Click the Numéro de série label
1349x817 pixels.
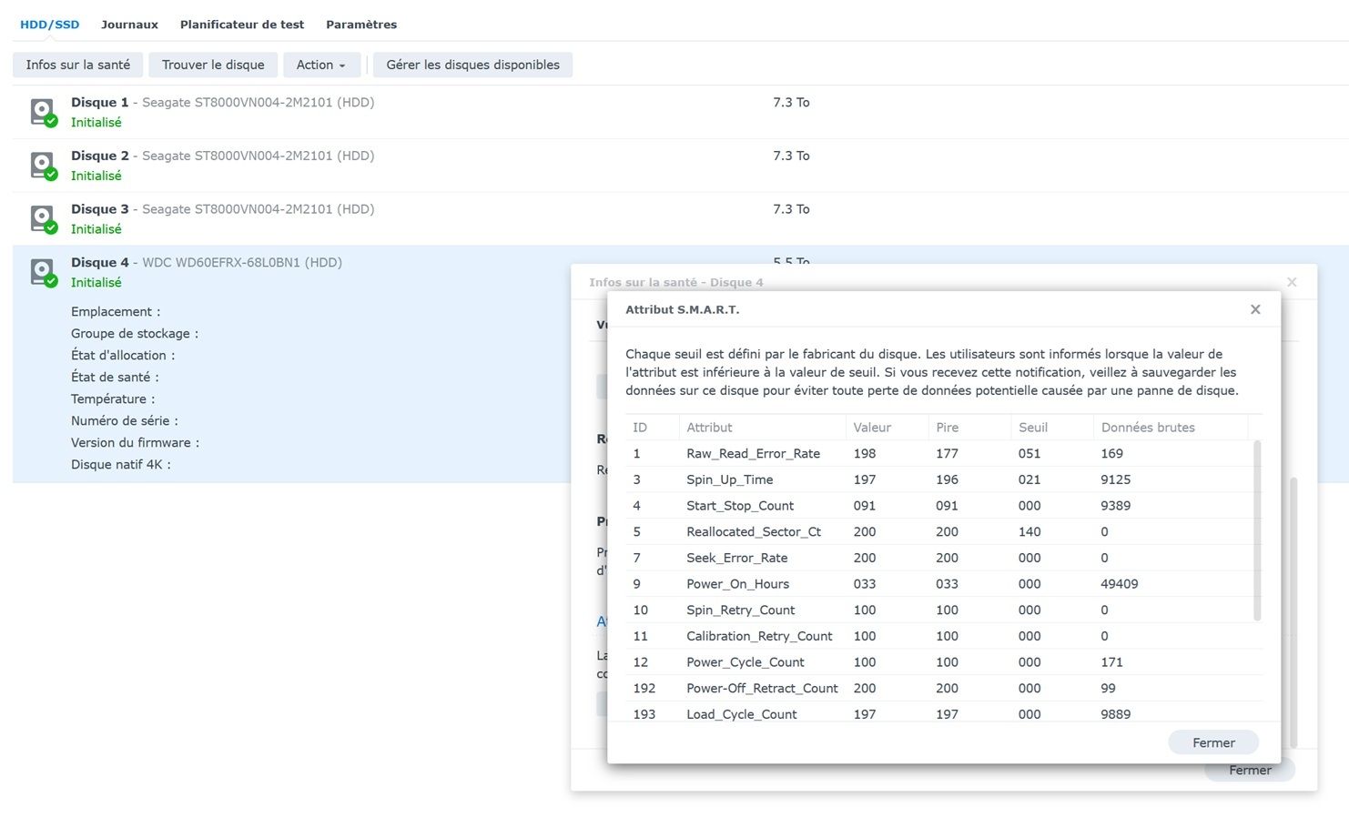pyautogui.click(x=125, y=421)
